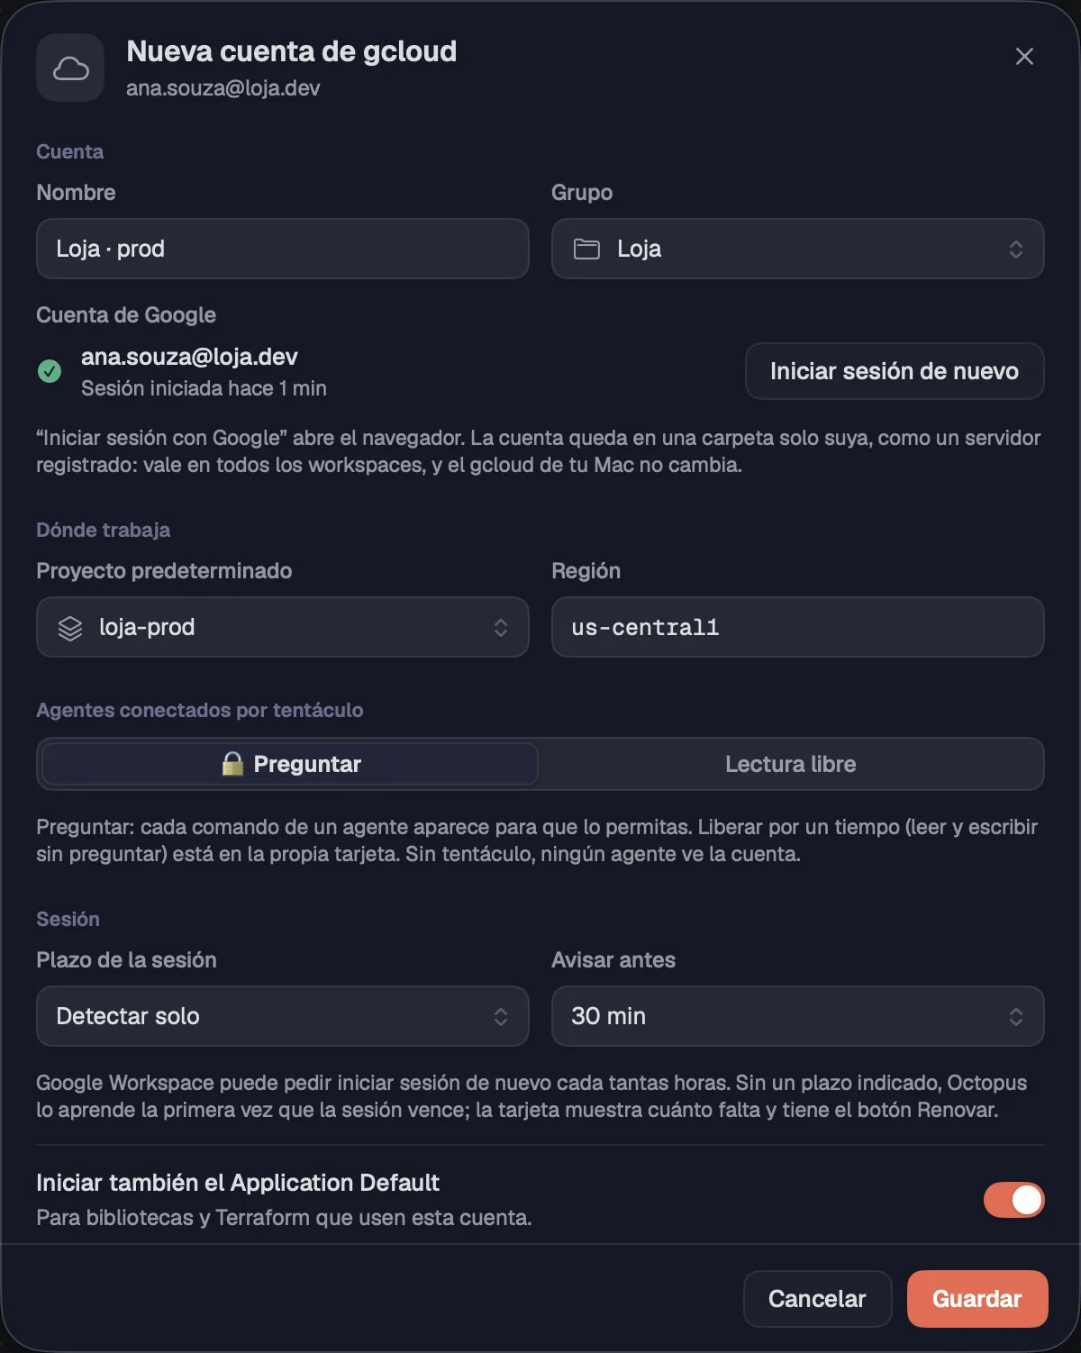Close the Nueva cuenta de gcloud dialog
This screenshot has width=1081, height=1353.
(1024, 57)
